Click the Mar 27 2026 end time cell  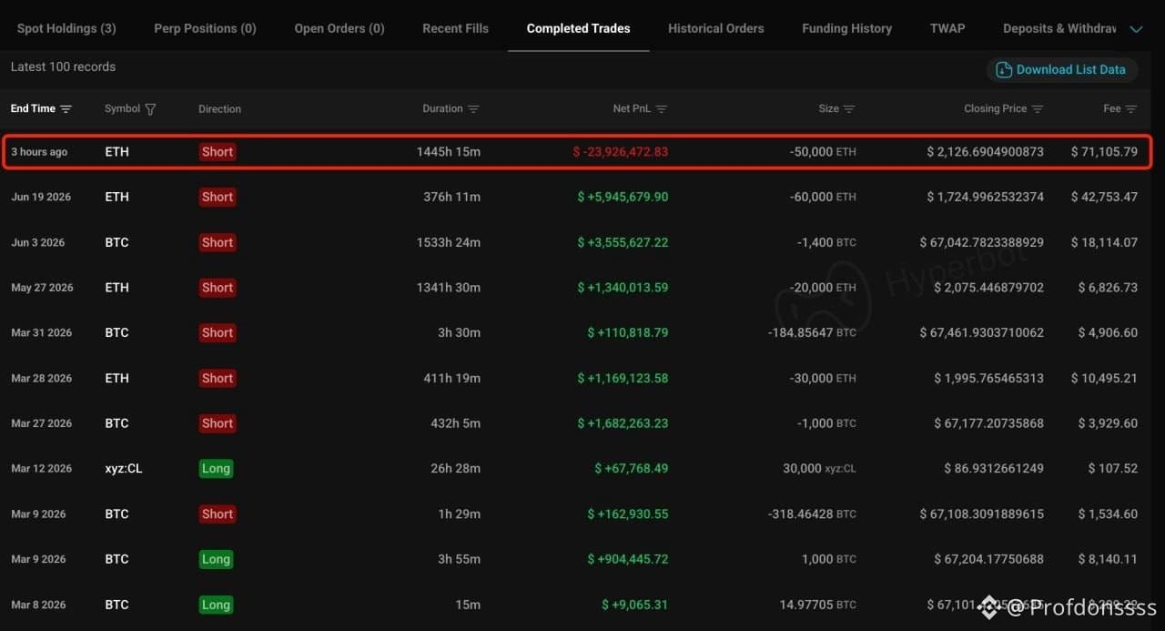coord(41,423)
